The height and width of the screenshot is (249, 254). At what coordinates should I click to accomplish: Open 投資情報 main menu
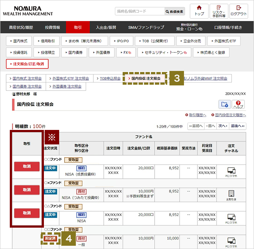click(53, 27)
